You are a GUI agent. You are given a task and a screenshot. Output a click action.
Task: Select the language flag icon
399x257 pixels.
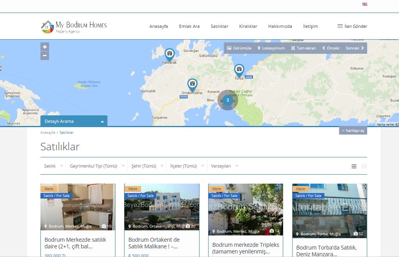pos(364,4)
